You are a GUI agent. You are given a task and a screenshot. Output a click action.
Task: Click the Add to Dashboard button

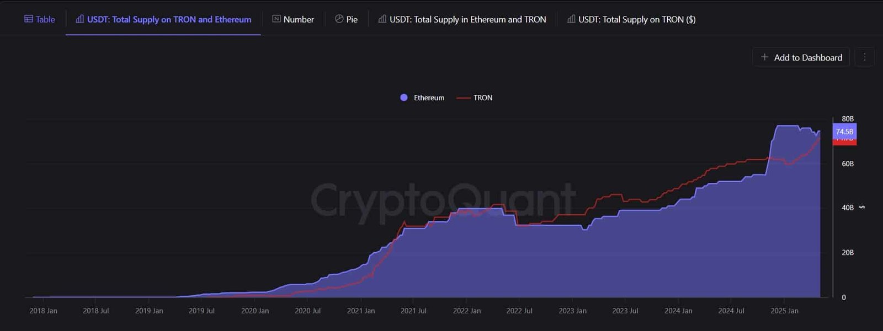[801, 57]
